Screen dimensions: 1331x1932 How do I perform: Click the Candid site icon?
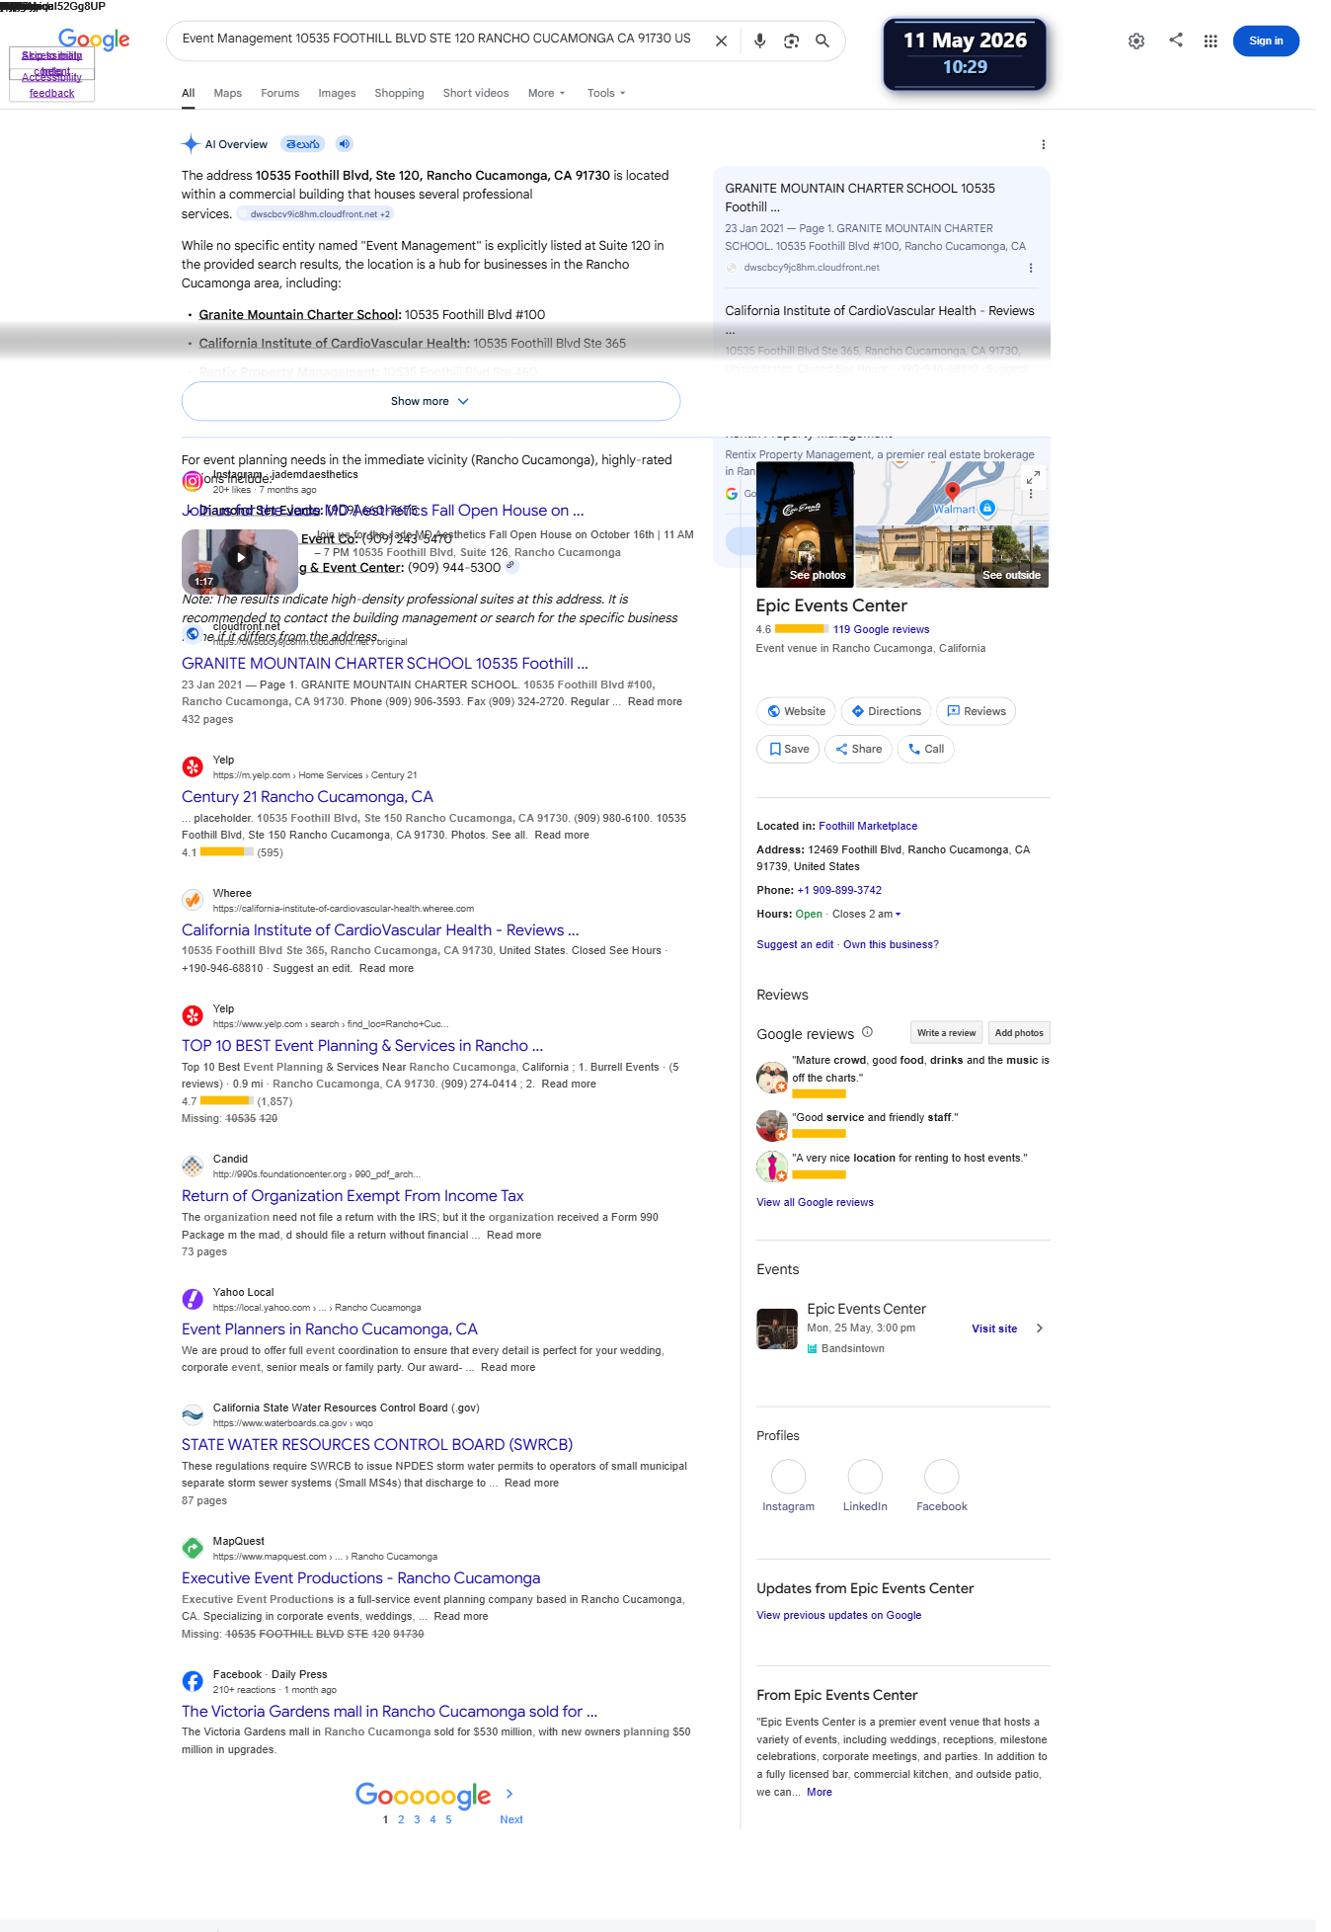pos(193,1166)
